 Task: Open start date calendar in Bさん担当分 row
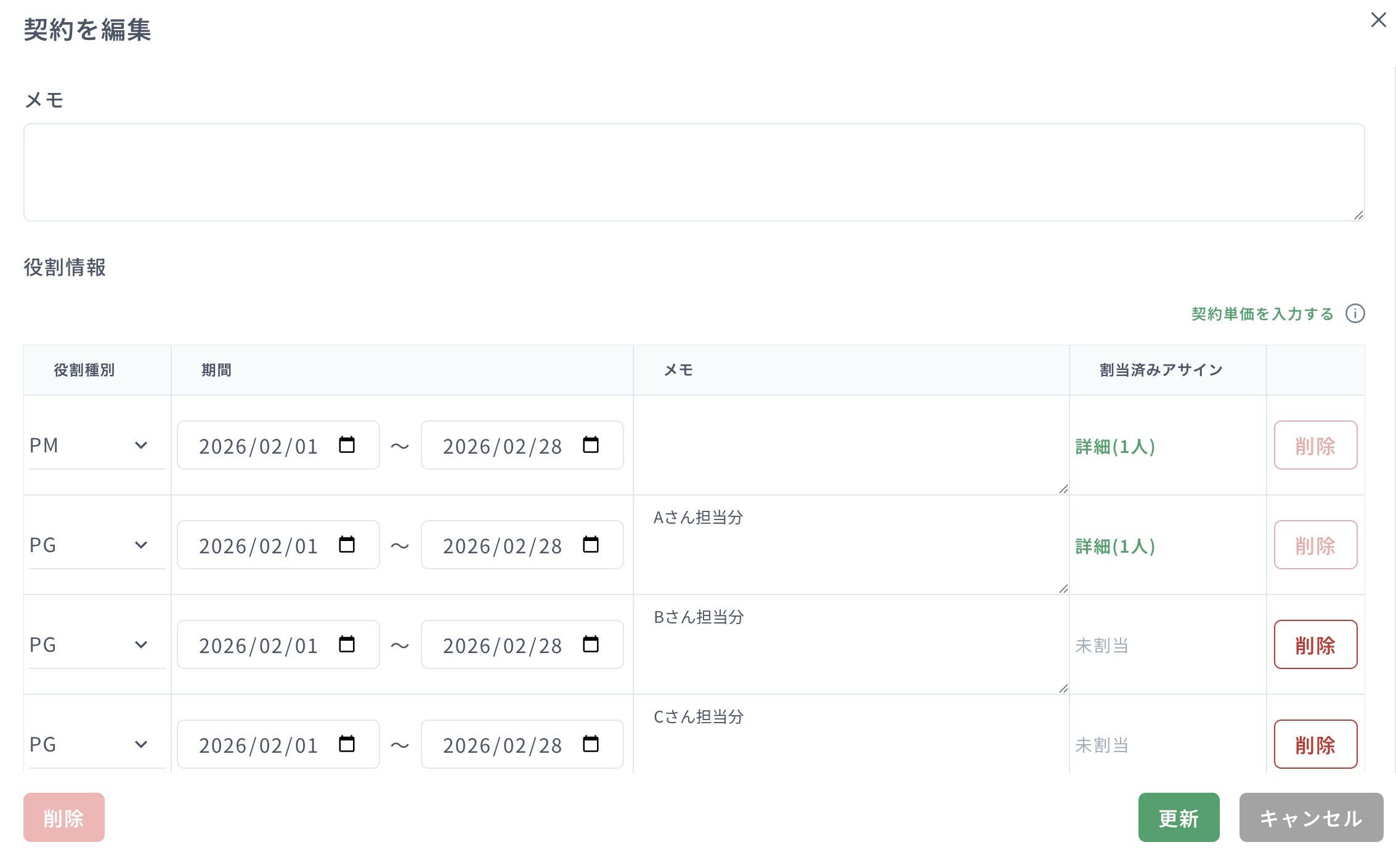[347, 644]
